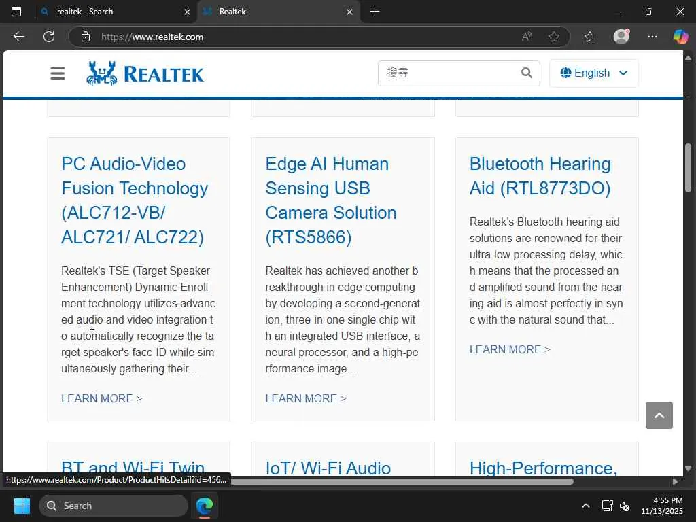Expand the English language dropdown

[594, 73]
